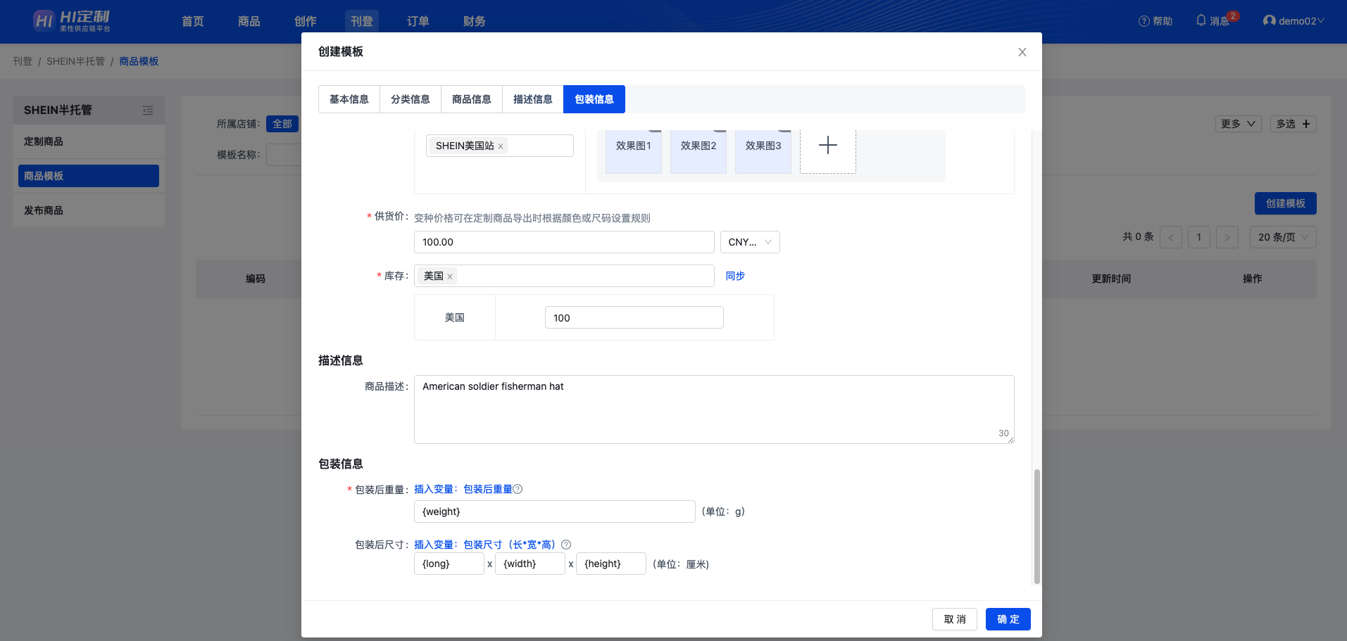Focus the 供货价 100.00 input
The image size is (1347, 641).
tap(564, 242)
